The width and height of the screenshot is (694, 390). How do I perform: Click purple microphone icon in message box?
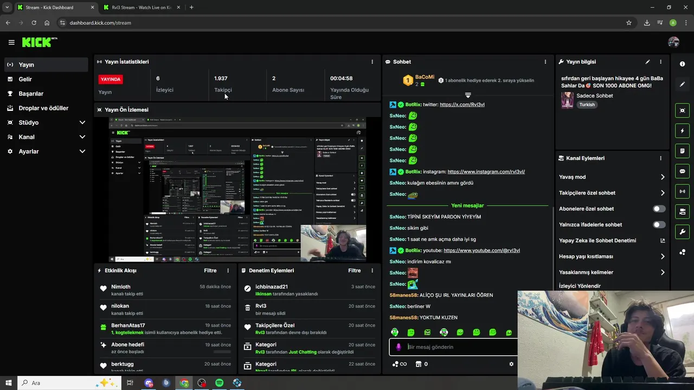pyautogui.click(x=399, y=347)
